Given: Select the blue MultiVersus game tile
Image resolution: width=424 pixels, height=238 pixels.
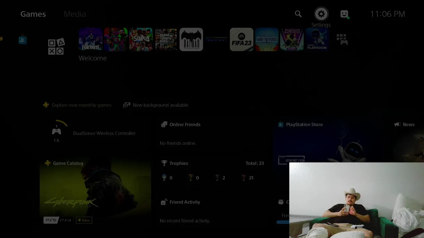Looking at the screenshot, I should pyautogui.click(x=267, y=39).
